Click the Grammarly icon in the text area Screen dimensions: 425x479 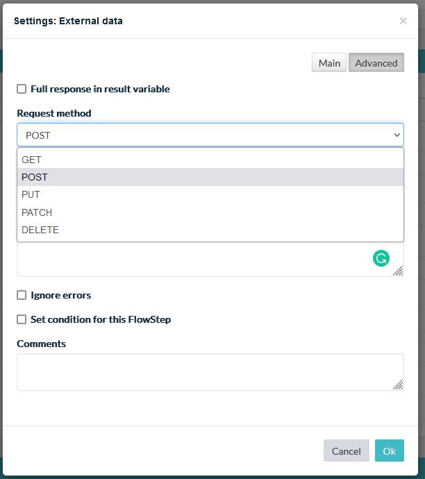tap(381, 258)
